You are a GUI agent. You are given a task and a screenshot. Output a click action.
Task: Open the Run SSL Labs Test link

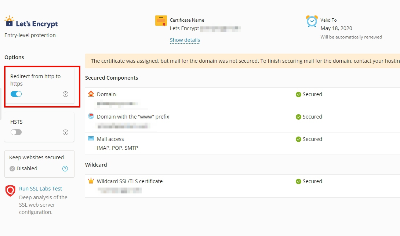[41, 189]
